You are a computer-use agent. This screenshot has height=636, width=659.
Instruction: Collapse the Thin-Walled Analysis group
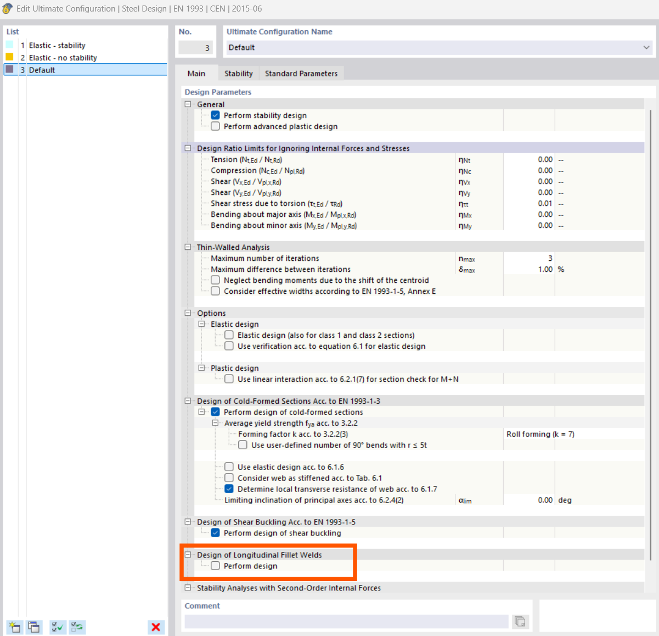point(188,247)
